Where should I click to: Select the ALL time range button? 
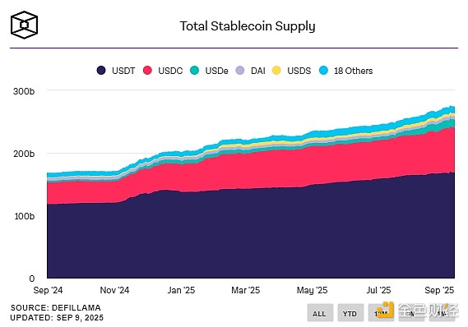click(x=320, y=313)
